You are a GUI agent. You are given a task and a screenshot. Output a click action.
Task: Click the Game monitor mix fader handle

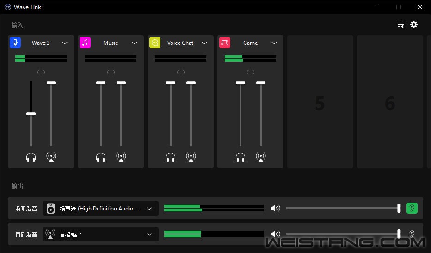tap(240, 83)
